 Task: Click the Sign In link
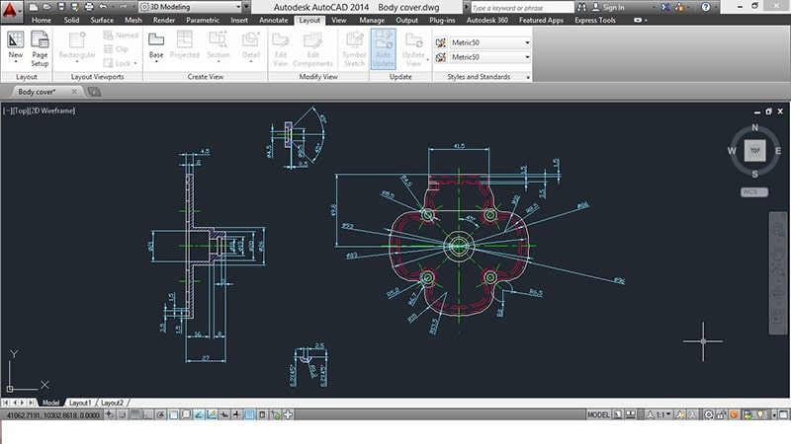614,7
